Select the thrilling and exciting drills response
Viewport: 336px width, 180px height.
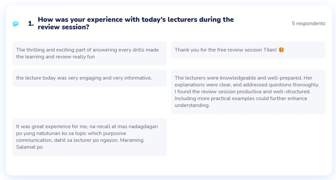[90, 53]
